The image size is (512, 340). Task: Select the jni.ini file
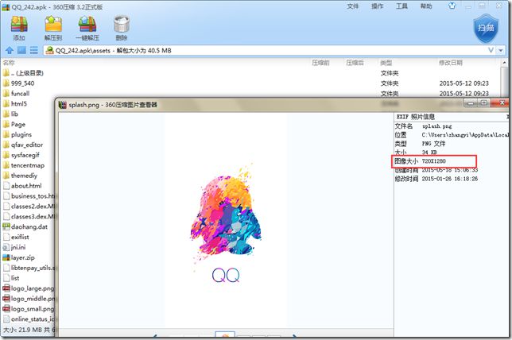(14, 247)
